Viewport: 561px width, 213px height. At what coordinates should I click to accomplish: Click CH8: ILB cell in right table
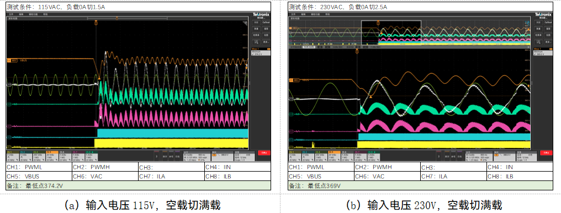coord(520,176)
